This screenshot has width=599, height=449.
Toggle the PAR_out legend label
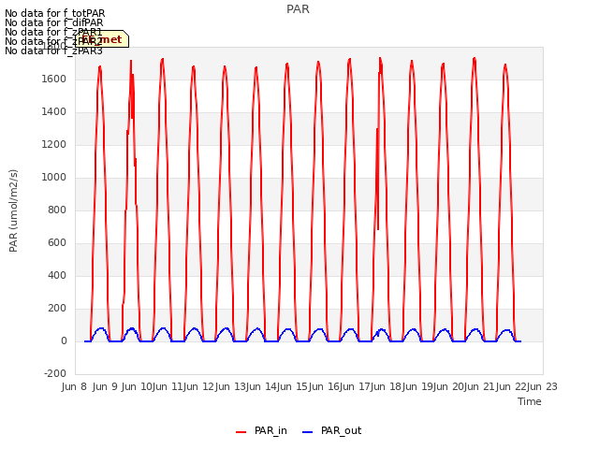(341, 430)
